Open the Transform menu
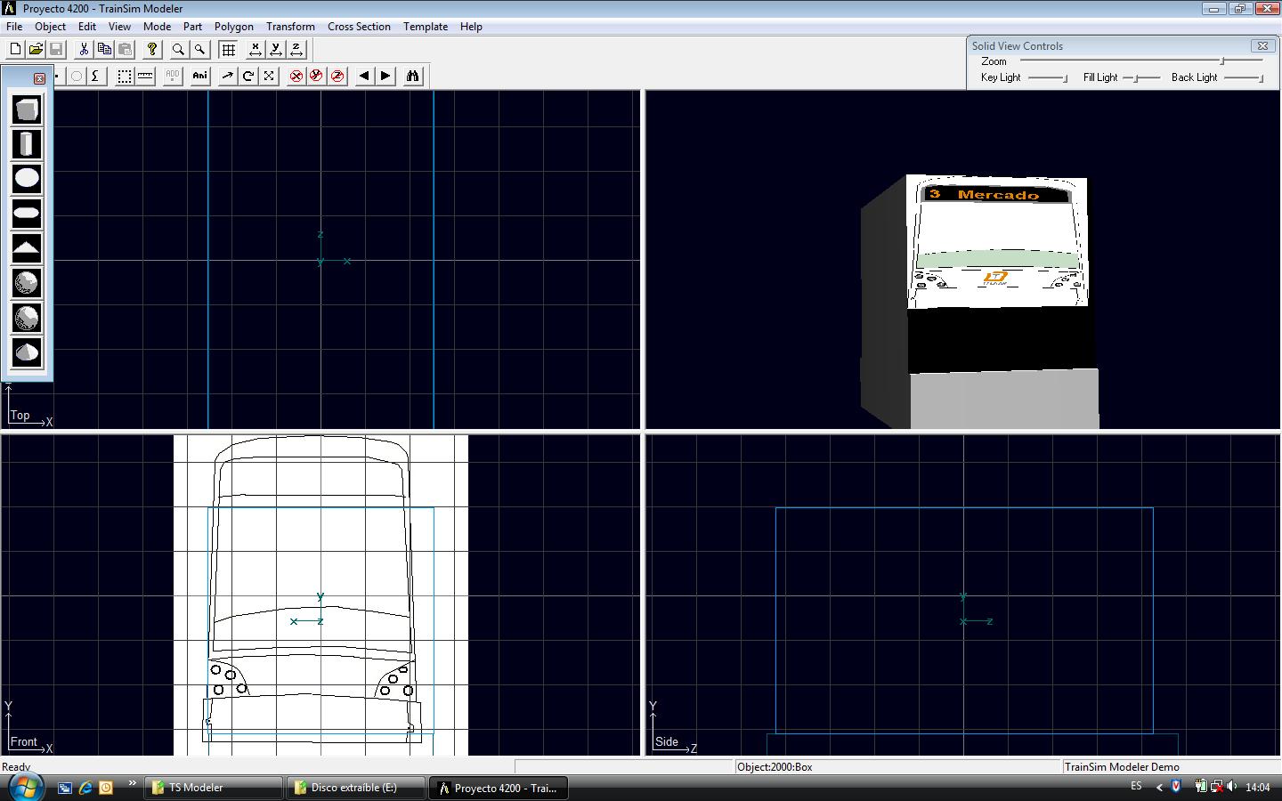 (290, 27)
